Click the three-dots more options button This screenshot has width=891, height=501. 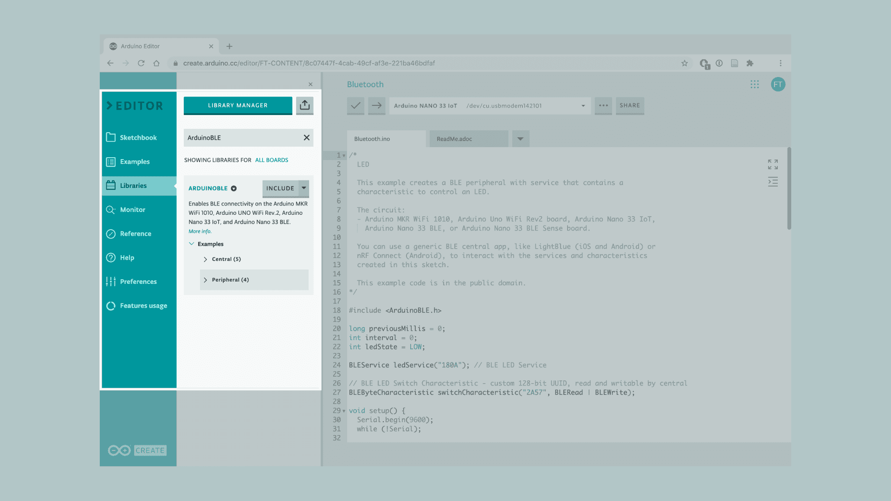[603, 106]
